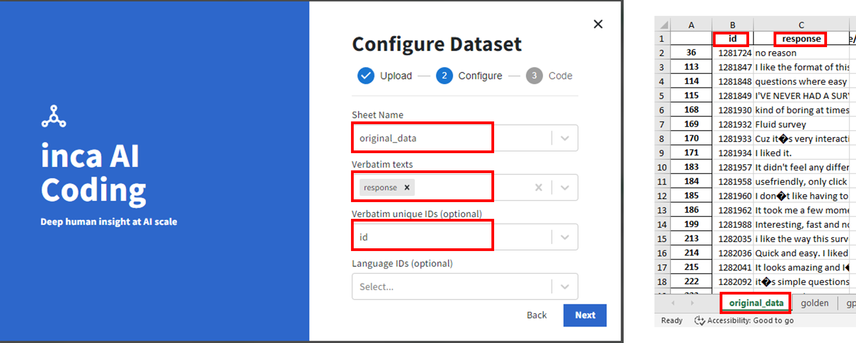Click cell containing value 36
The height and width of the screenshot is (343, 856).
(691, 53)
